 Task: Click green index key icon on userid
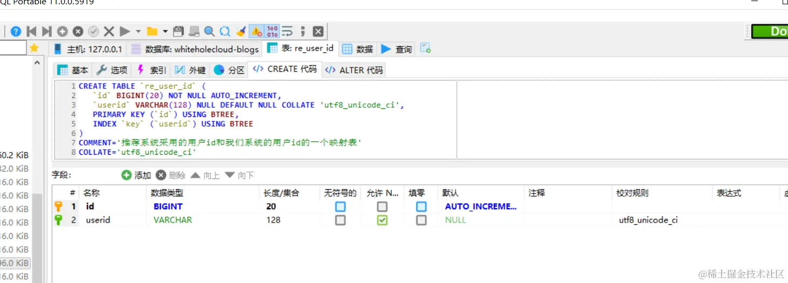tap(58, 220)
